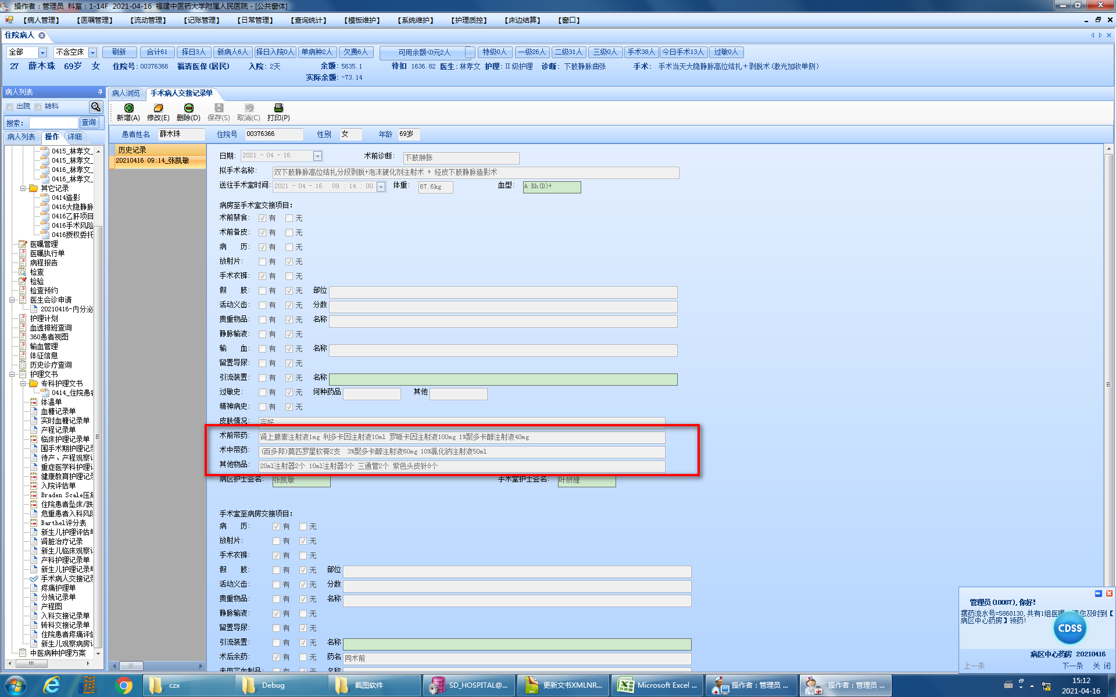This screenshot has height=697, width=1116.
Task: Check the 出院 checkbox
Action: pos(10,107)
